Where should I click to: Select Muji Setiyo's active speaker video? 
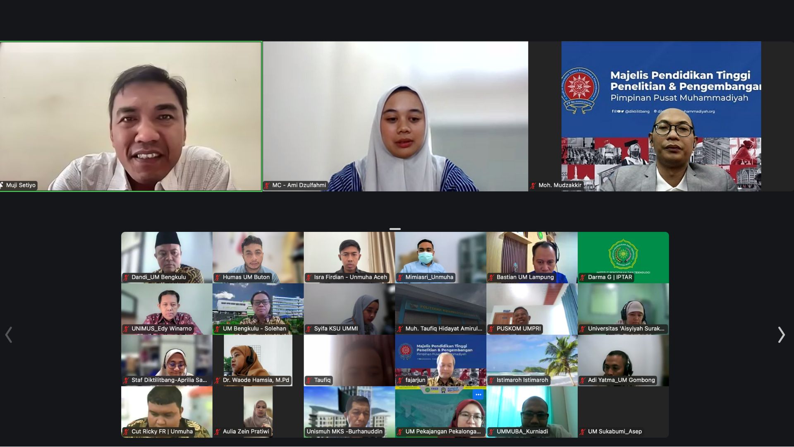pos(131,116)
